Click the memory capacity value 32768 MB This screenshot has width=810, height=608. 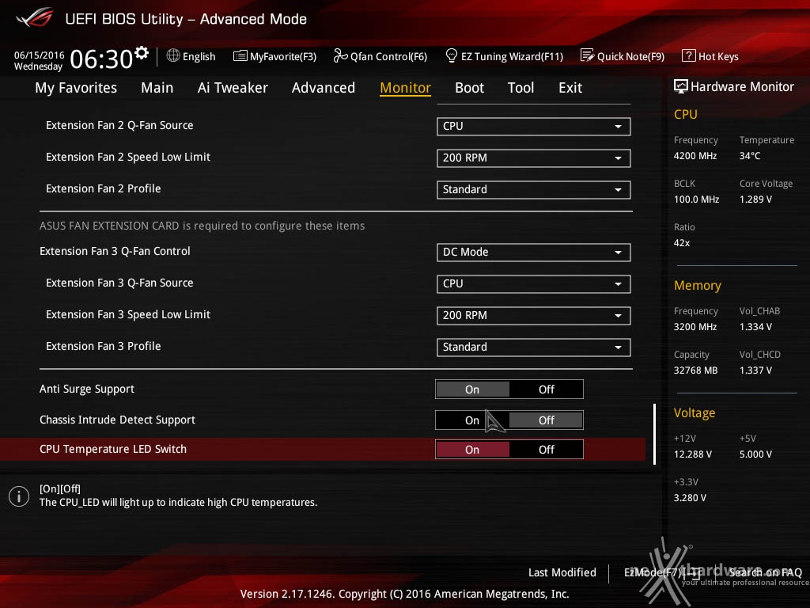pyautogui.click(x=695, y=370)
